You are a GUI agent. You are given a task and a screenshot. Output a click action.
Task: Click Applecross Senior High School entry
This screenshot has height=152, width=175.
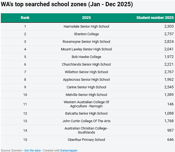pyautogui.click(x=86, y=80)
